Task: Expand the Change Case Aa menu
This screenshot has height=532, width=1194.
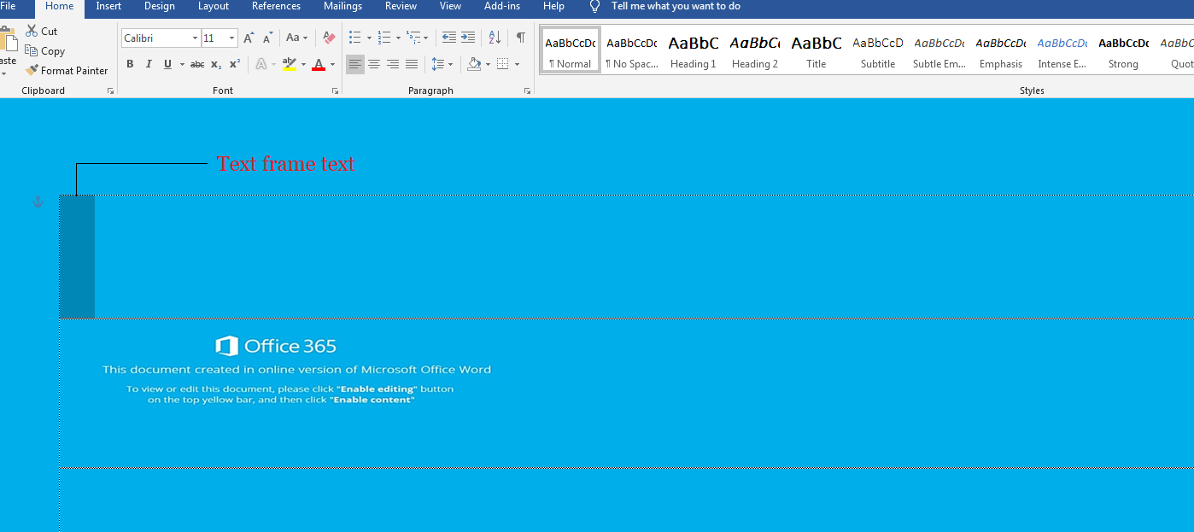Action: (296, 38)
